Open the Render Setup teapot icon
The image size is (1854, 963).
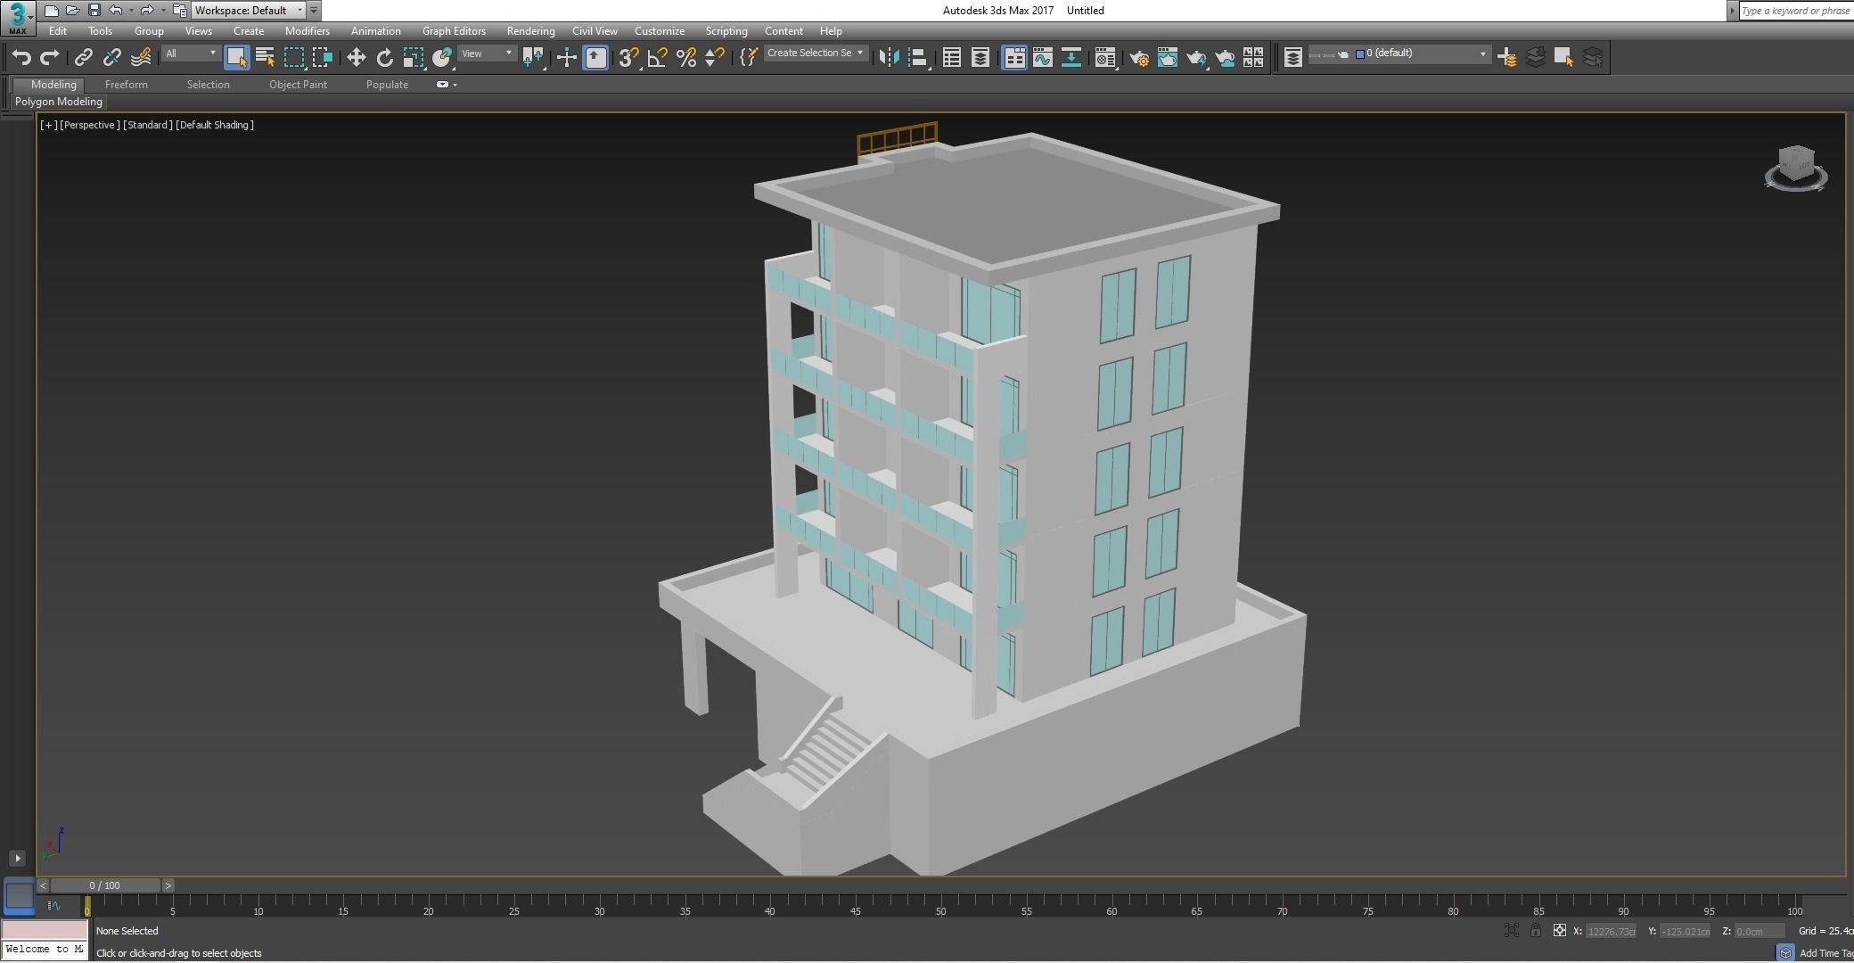point(1138,58)
